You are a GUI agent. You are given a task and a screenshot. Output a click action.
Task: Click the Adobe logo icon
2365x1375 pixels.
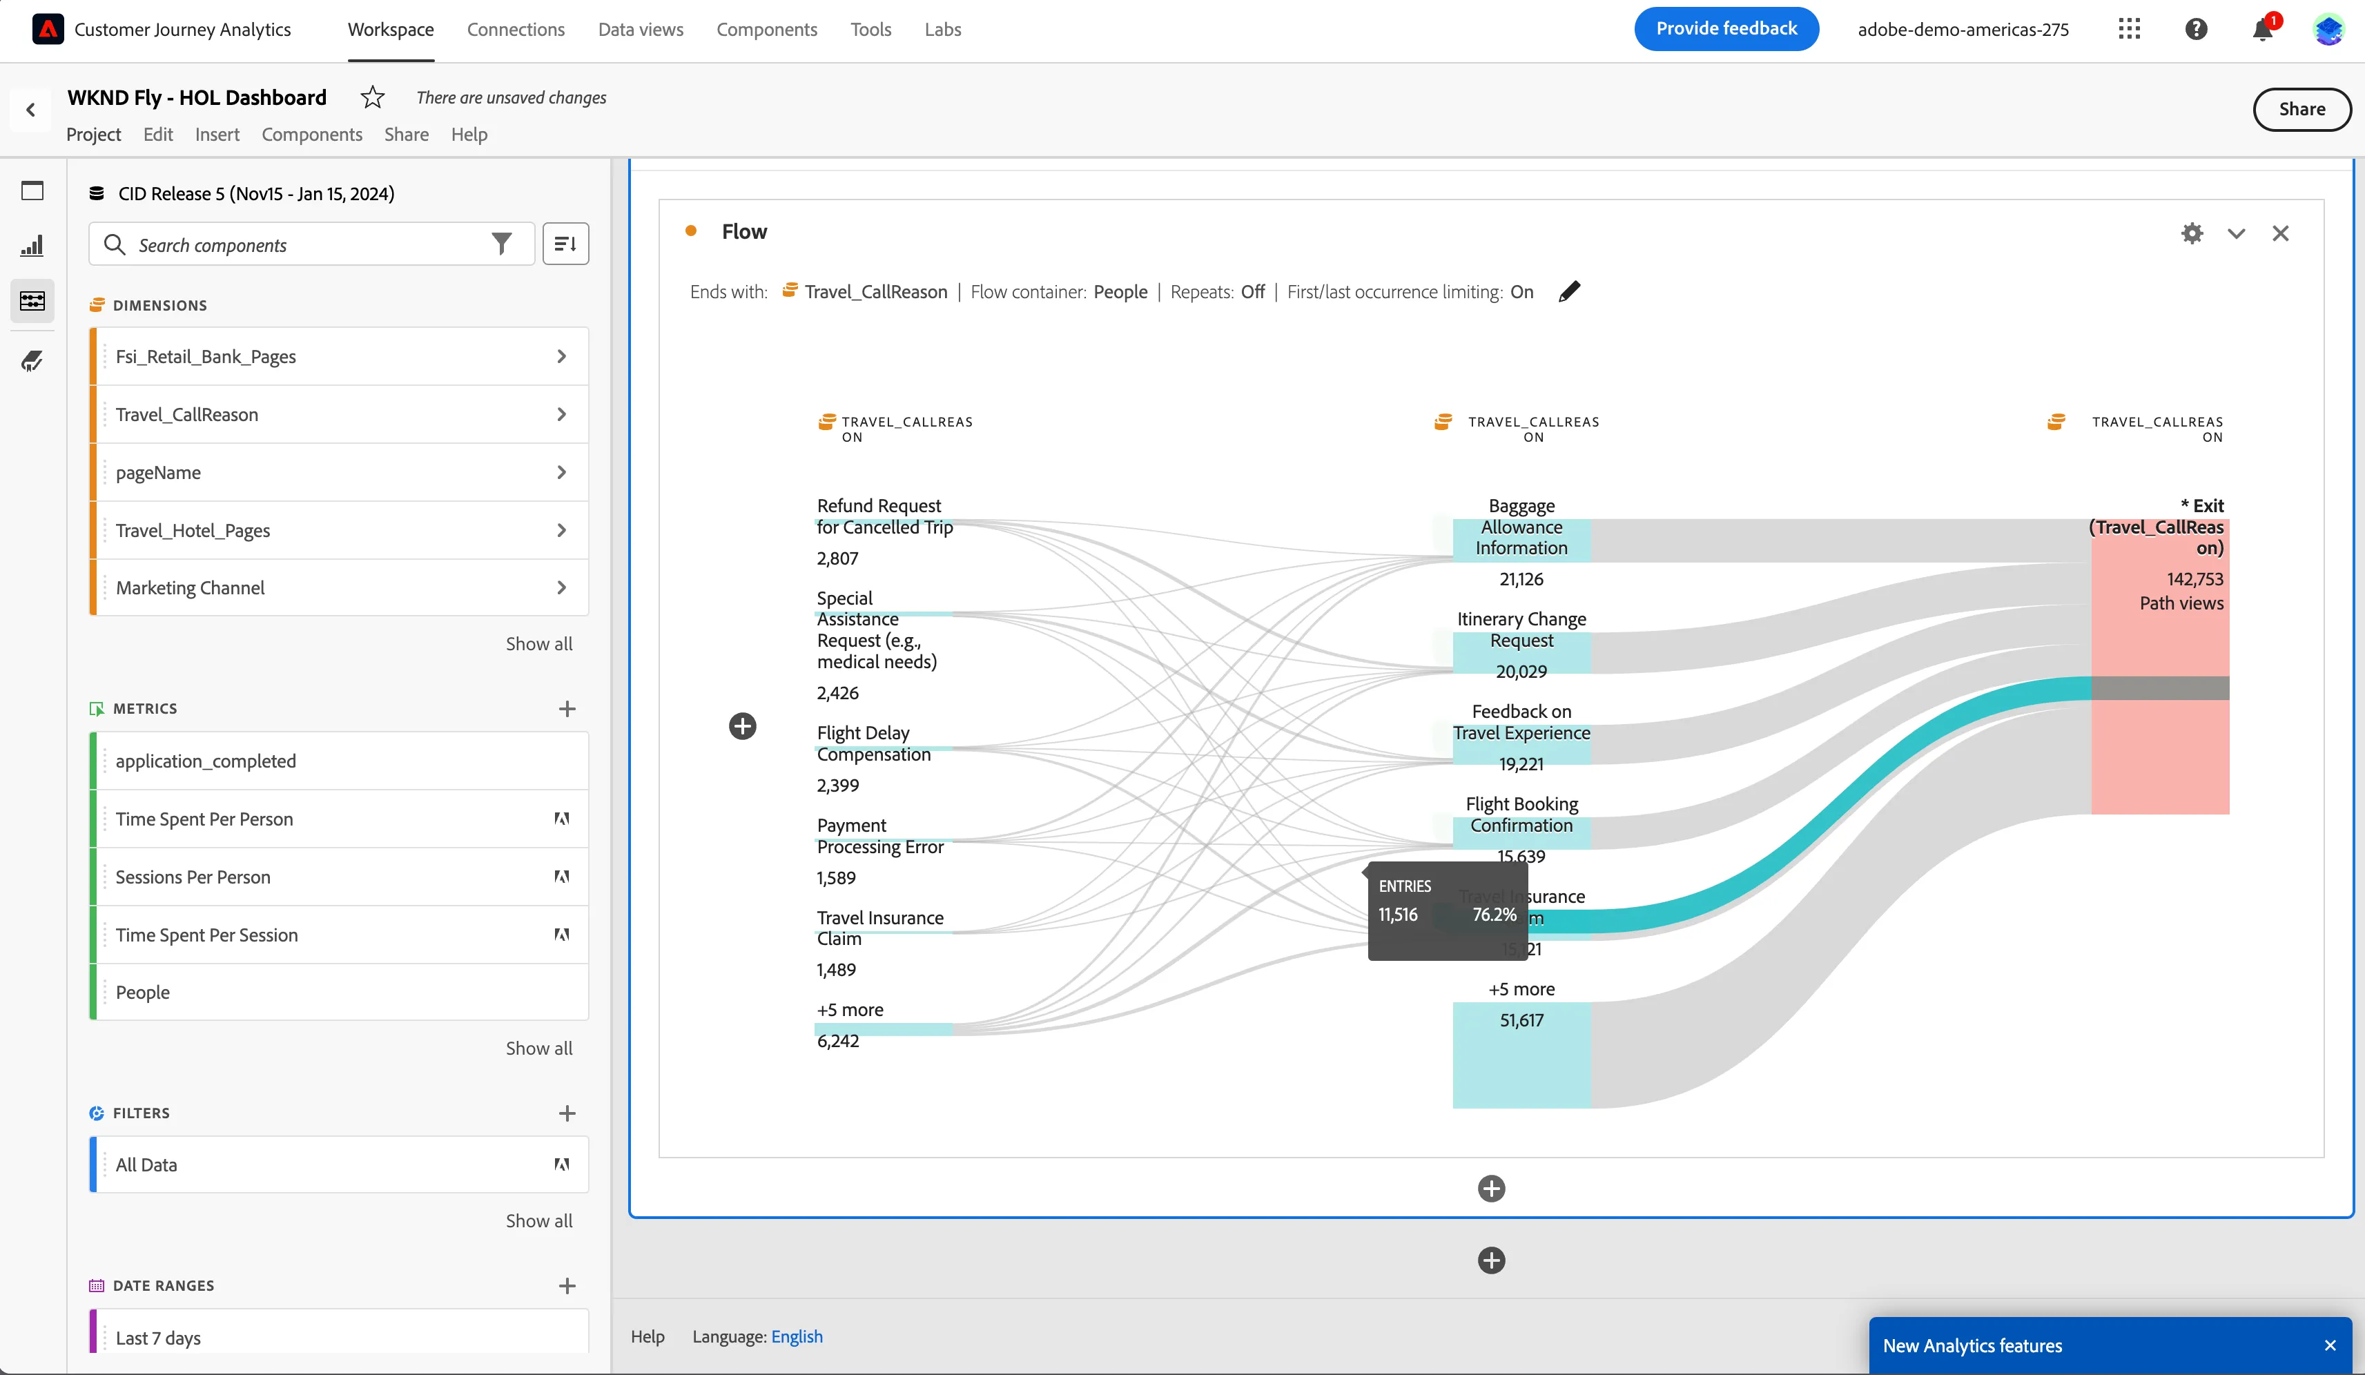click(x=48, y=29)
